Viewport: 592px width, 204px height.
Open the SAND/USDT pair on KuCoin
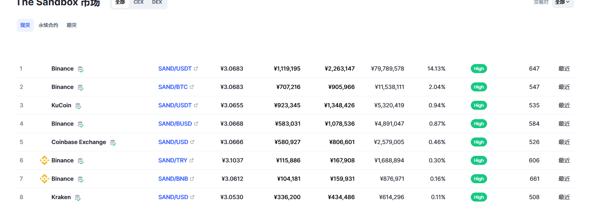pos(175,105)
